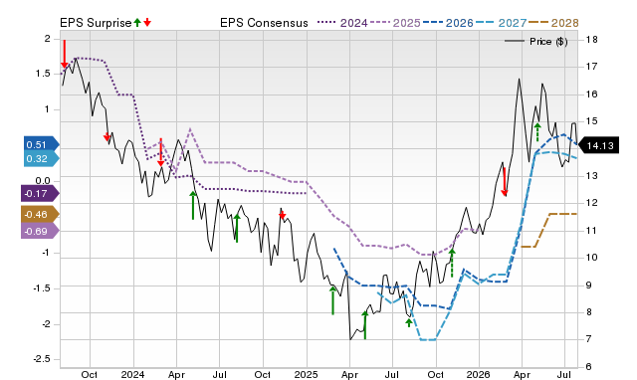This screenshot has height=380, width=637.
Task: Toggle the 2028 consensus series in legend
Action: [x=553, y=23]
